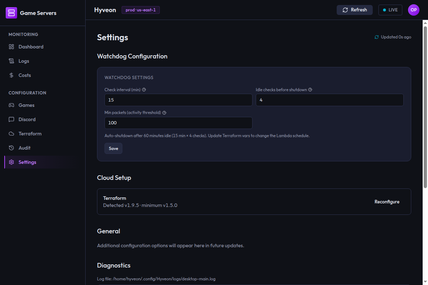Image resolution: width=428 pixels, height=285 pixels.
Task: Click "Additional configuration options" note text
Action: [x=170, y=245]
